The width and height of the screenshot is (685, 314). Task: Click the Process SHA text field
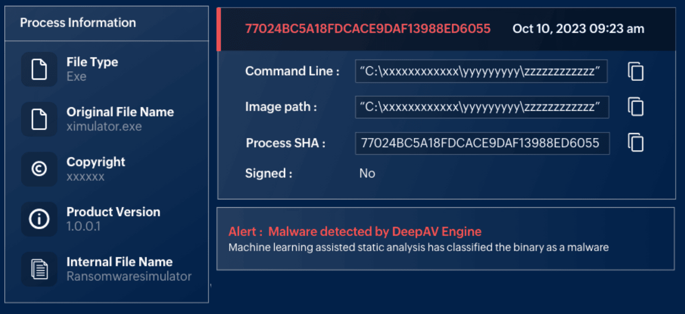click(482, 143)
